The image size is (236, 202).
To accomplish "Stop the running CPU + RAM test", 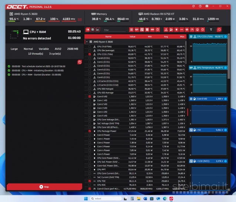I will 44,187.
